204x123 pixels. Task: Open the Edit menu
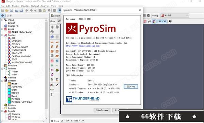pyautogui.click(x=8, y=6)
